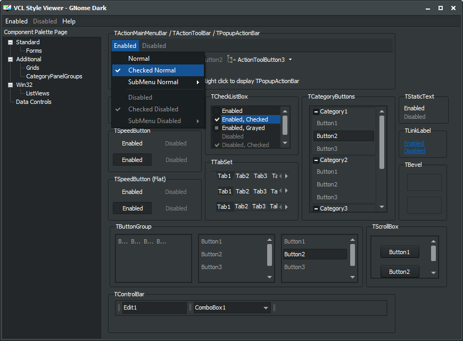Click the Disabled checkbox in TCheckListBox
The width and height of the screenshot is (463, 341).
[217, 136]
